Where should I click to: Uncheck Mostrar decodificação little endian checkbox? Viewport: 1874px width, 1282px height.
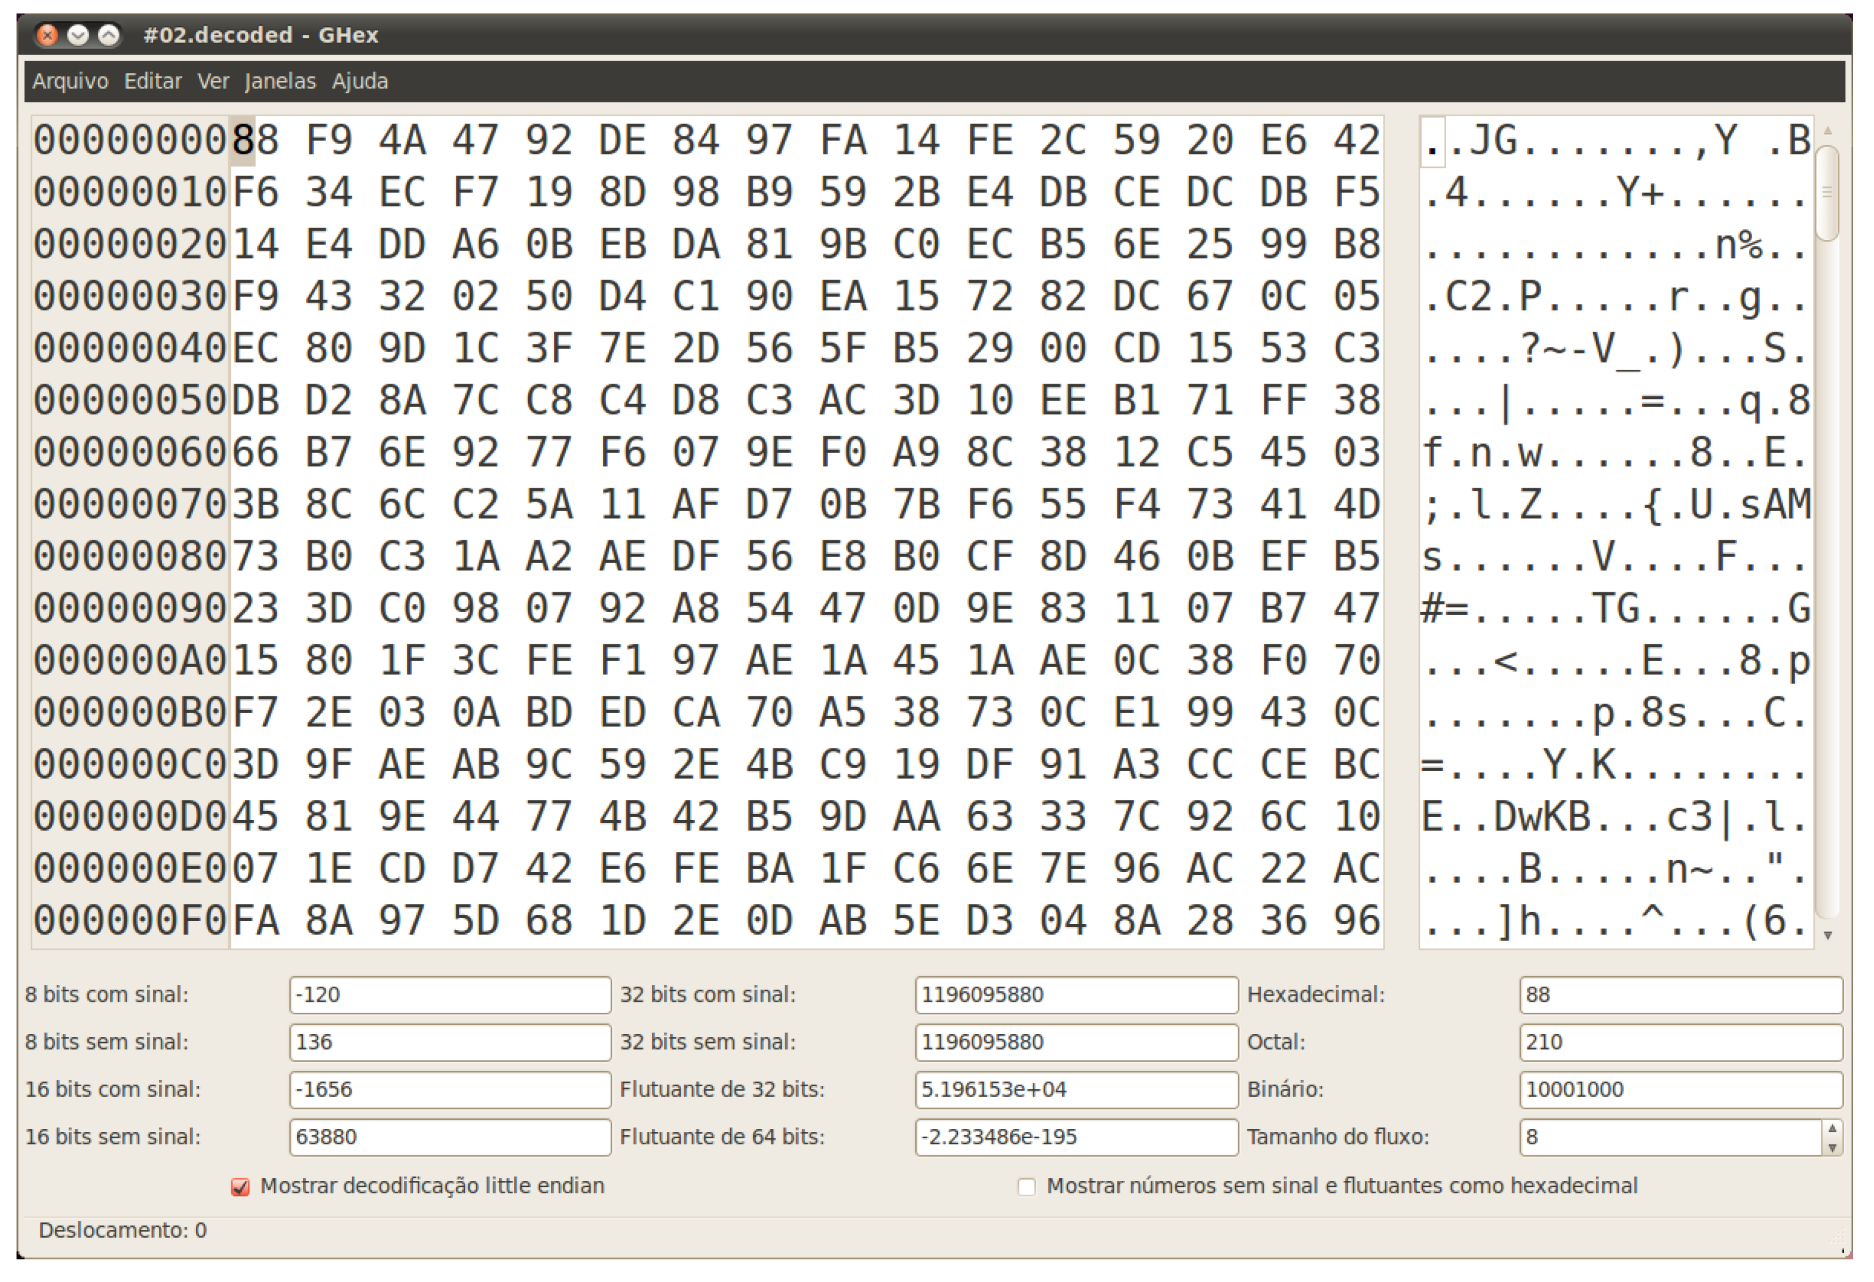pos(241,1187)
